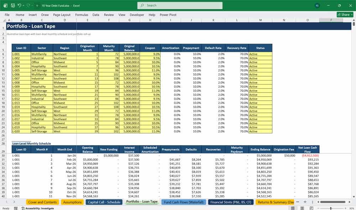356x210 pixels.
Task: Click the horizontal scrollbar thumb
Action: tap(333, 202)
